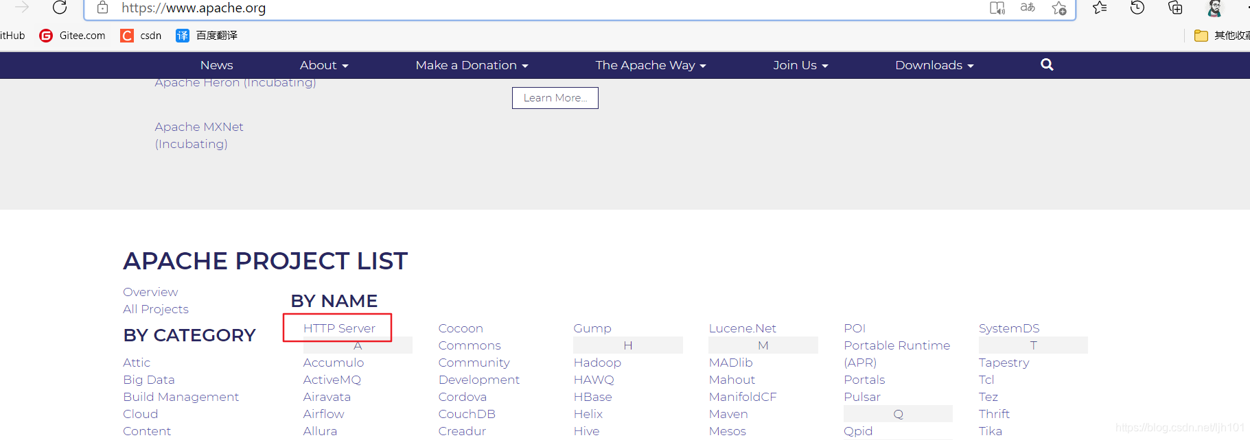Click the Learn More button
The height and width of the screenshot is (440, 1250).
point(555,98)
